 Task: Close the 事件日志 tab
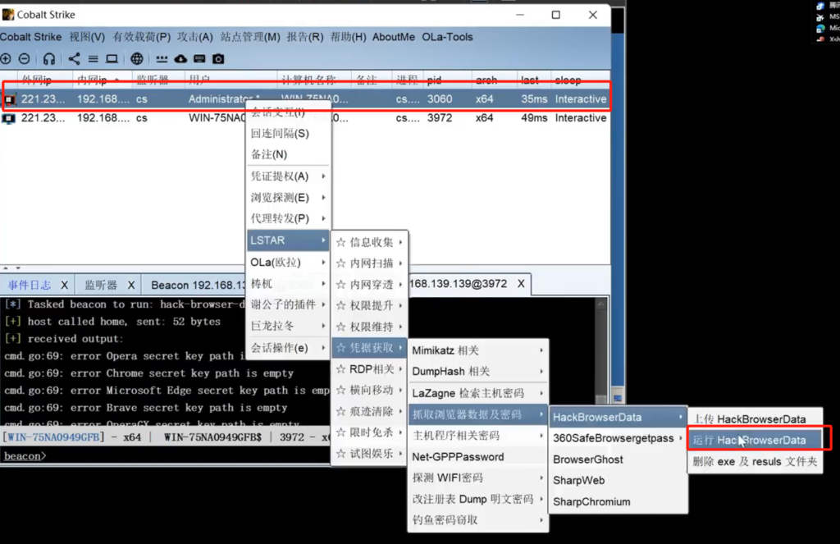point(64,286)
